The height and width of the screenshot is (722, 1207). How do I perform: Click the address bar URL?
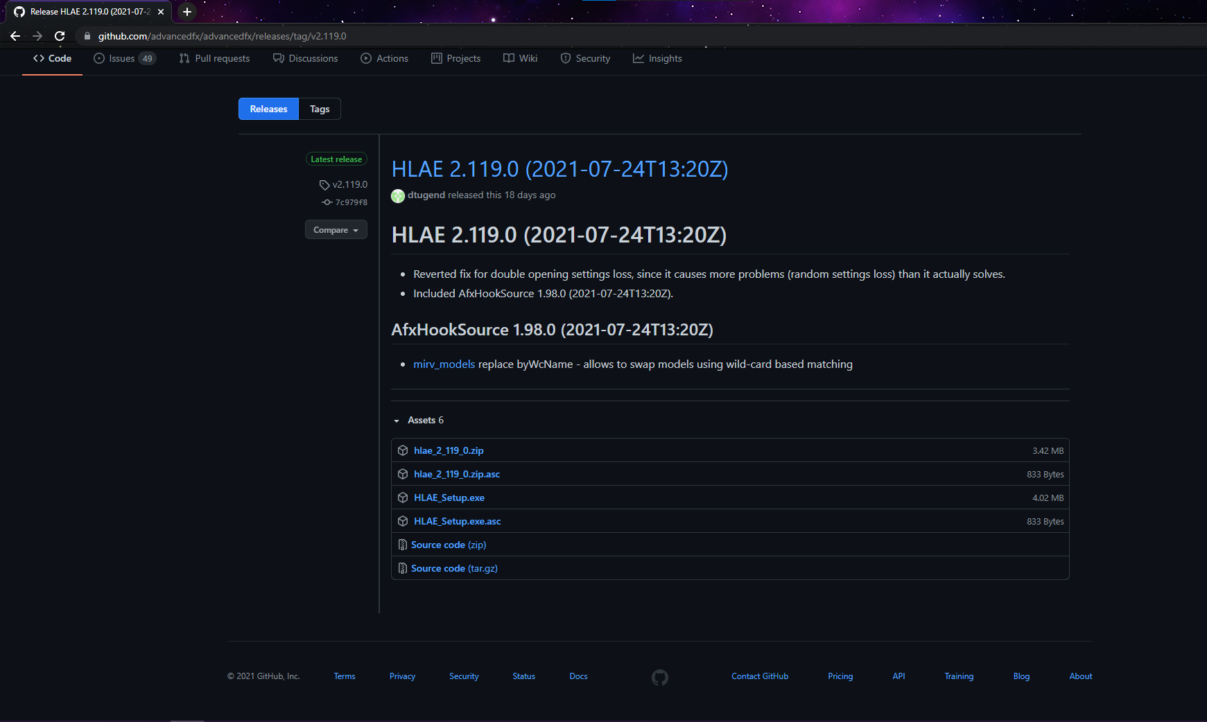[222, 36]
